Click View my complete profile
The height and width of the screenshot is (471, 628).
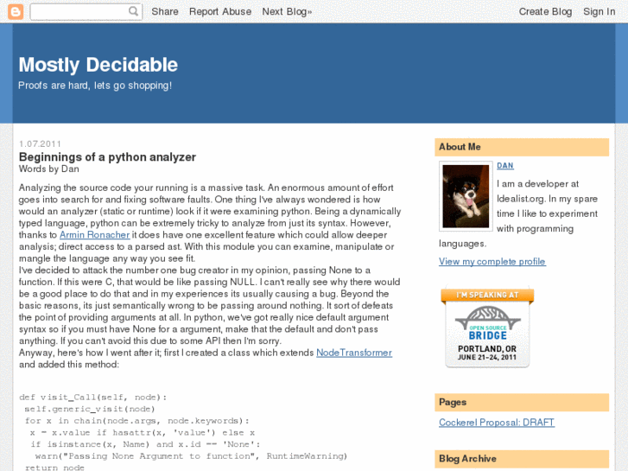[492, 261]
